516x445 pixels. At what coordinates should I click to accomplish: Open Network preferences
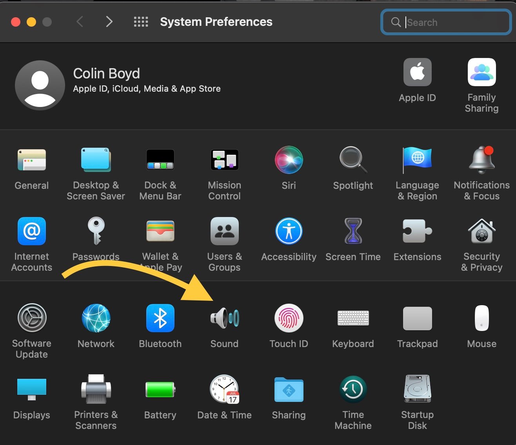pos(96,318)
